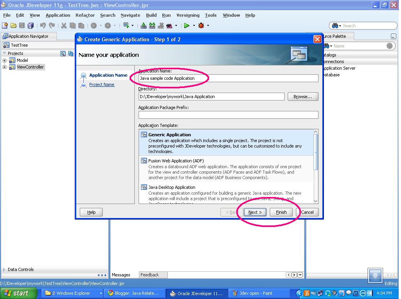Select the Fusion Web Application (ADF) template
This screenshot has height=299, width=401.
(x=226, y=169)
